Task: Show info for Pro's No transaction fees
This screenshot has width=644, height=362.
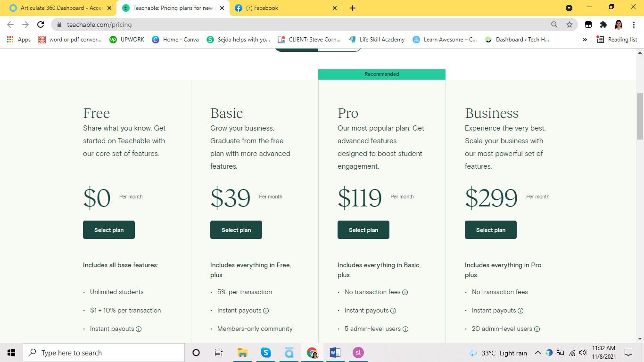Action: 405,292
